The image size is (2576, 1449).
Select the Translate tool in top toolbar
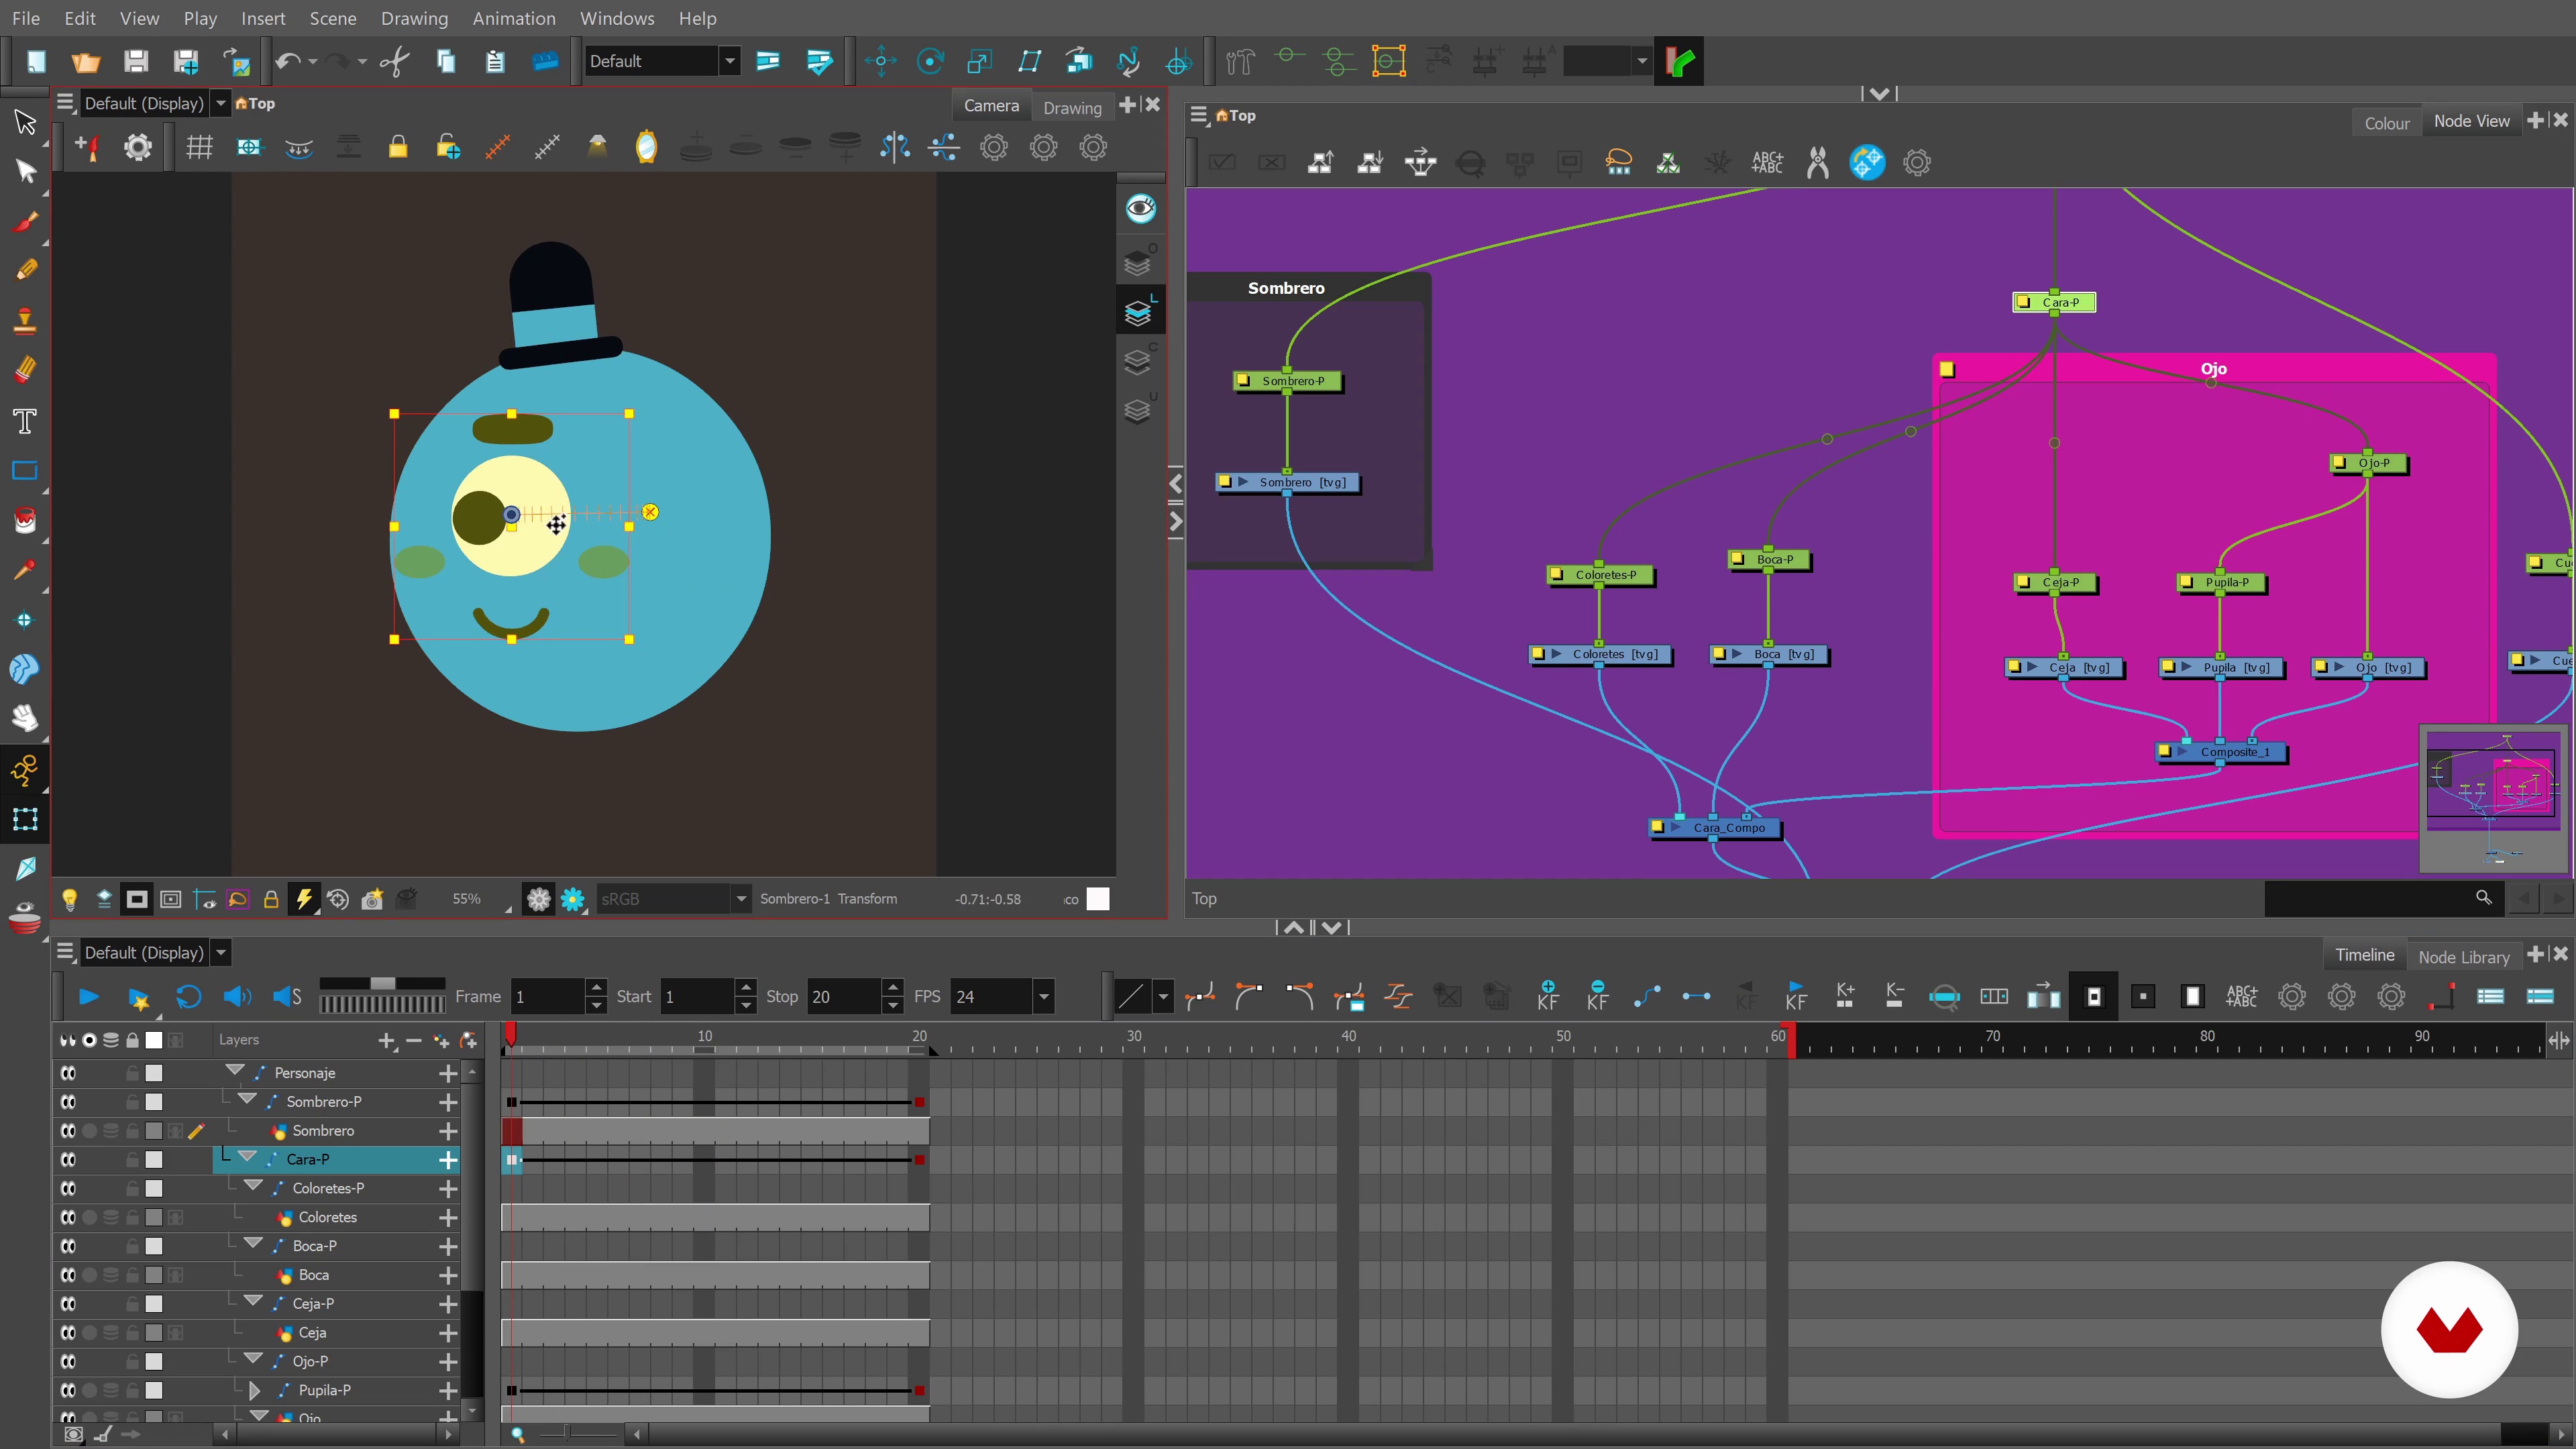pyautogui.click(x=881, y=62)
